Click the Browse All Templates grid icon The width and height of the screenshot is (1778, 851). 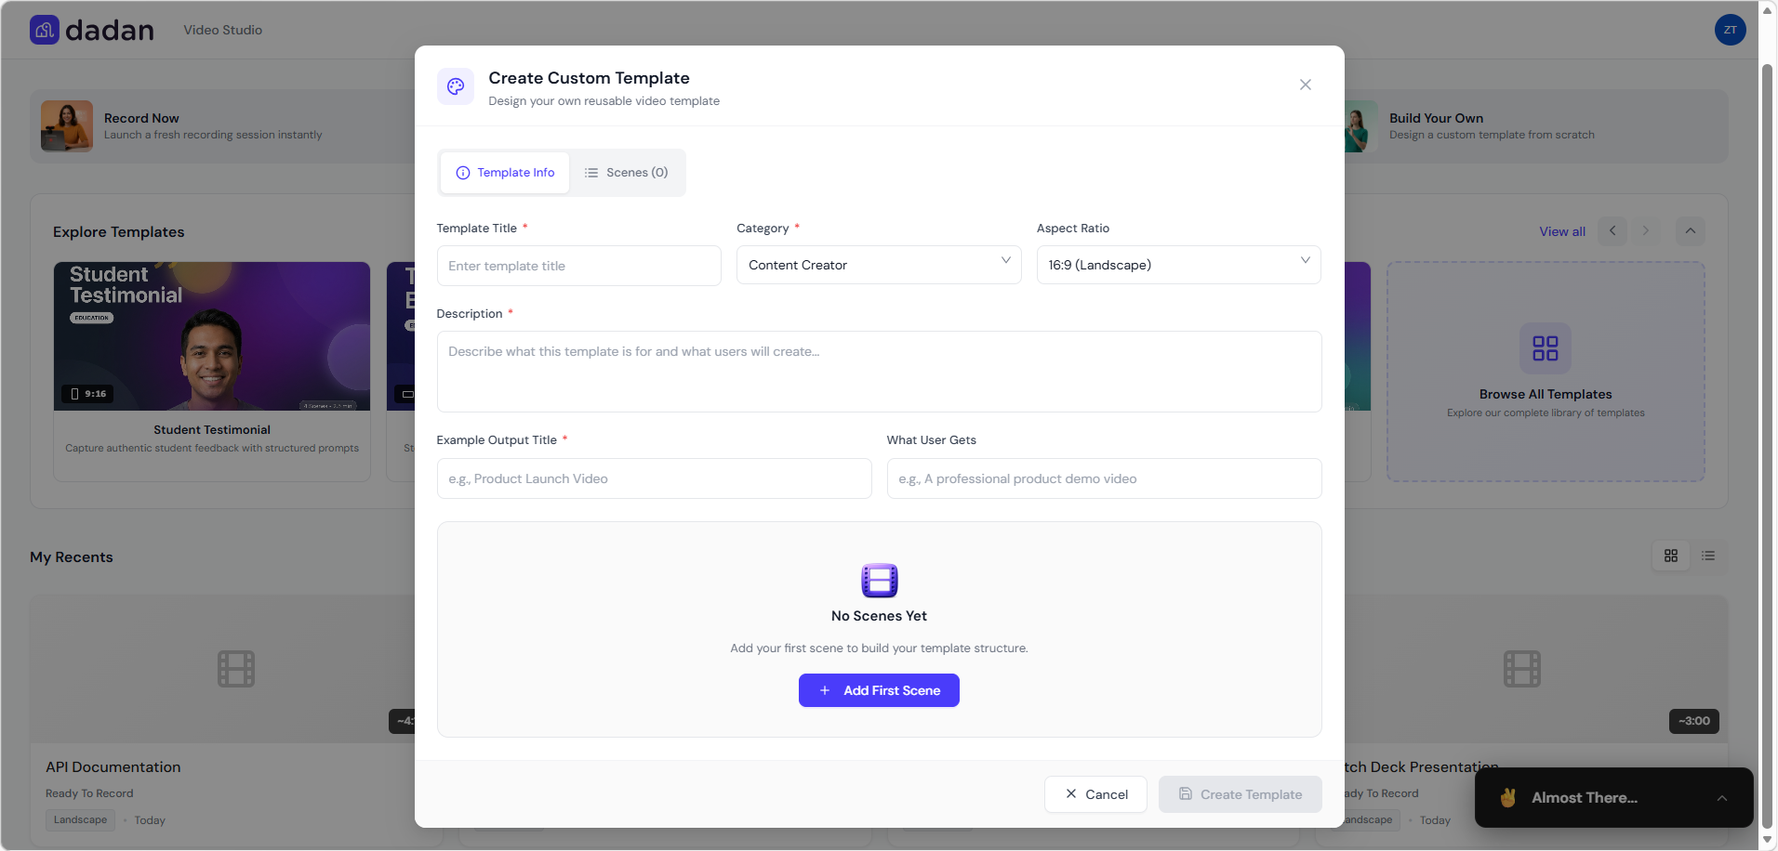pyautogui.click(x=1544, y=348)
